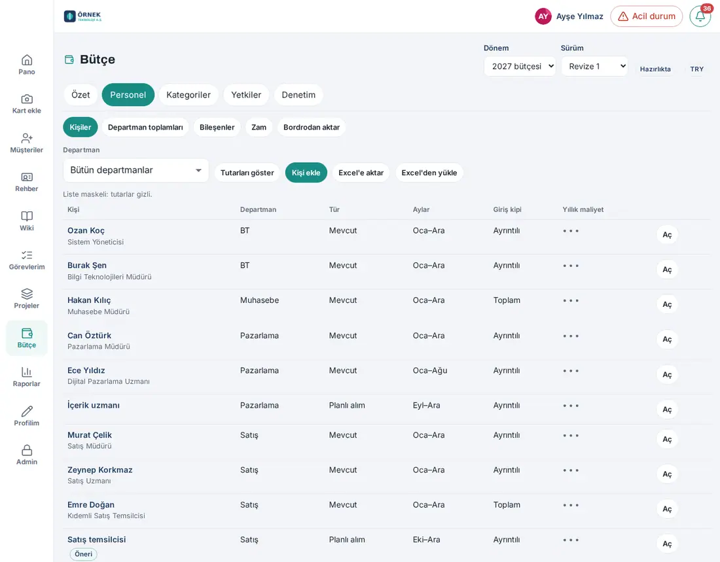The width and height of the screenshot is (720, 562).
Task: Select the Bütçe wallet icon in sidebar
Action: [27, 334]
